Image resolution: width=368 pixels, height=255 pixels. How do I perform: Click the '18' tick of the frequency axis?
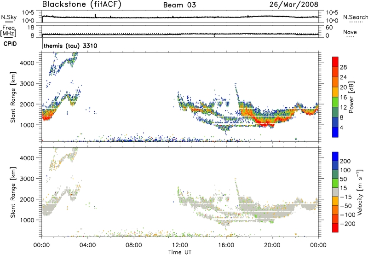[x=30, y=28]
